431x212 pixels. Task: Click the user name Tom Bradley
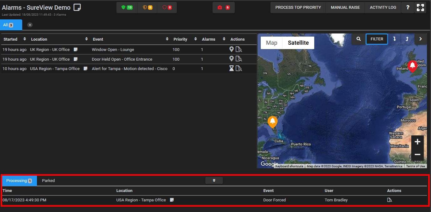[336, 200]
